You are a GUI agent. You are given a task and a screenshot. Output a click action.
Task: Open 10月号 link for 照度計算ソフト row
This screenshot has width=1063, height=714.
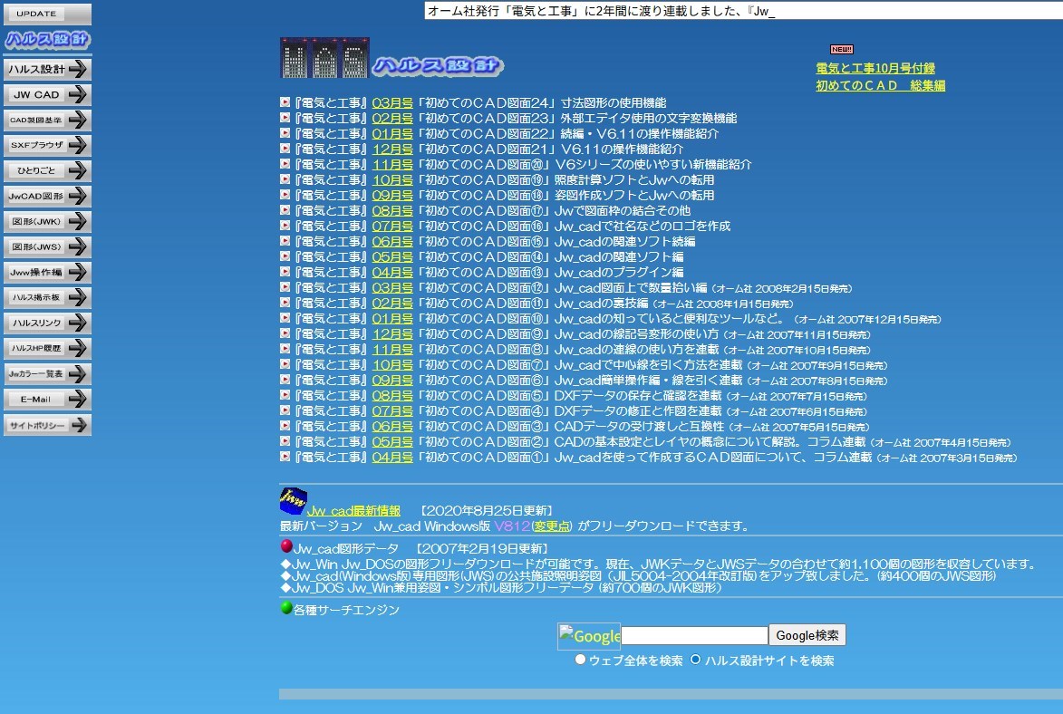pos(392,180)
